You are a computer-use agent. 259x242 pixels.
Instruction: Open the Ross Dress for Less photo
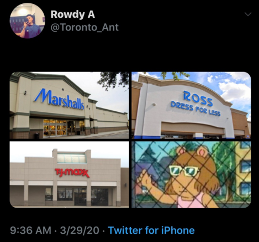tap(191, 105)
